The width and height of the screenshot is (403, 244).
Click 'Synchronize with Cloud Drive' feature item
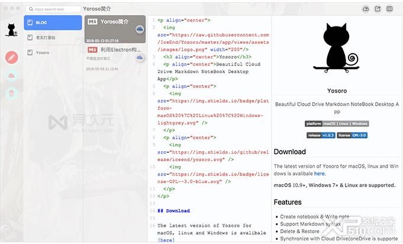point(339,239)
